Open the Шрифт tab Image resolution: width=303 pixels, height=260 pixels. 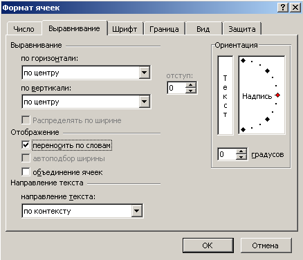click(x=125, y=29)
